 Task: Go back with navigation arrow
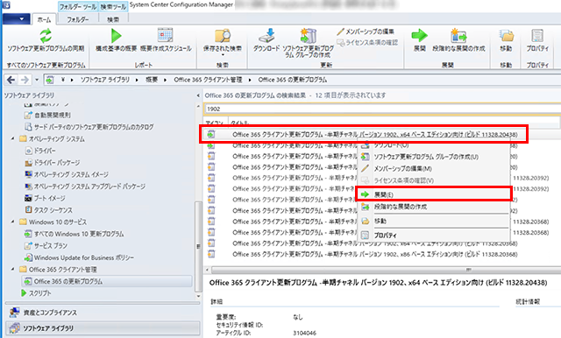point(11,80)
